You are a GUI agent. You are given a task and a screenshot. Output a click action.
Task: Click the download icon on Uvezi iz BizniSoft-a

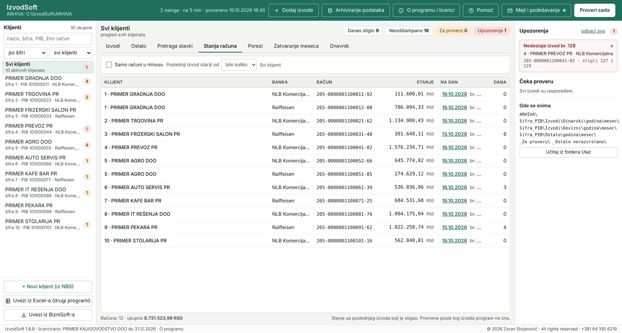pyautogui.click(x=24, y=315)
